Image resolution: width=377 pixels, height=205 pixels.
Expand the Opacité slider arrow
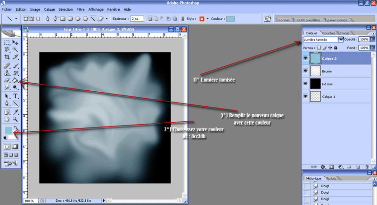click(x=372, y=40)
